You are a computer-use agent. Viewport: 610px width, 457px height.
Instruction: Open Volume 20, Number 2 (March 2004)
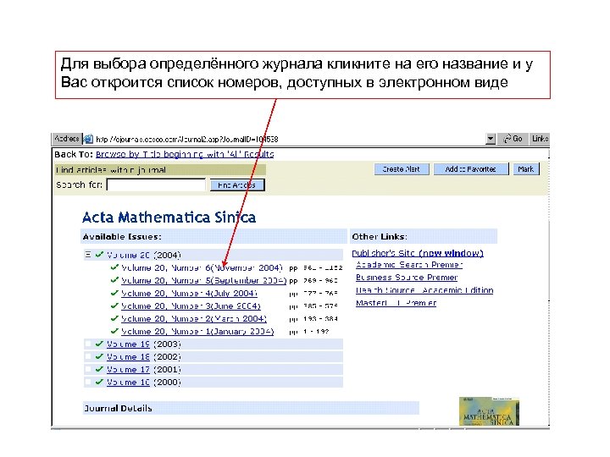pyautogui.click(x=194, y=319)
